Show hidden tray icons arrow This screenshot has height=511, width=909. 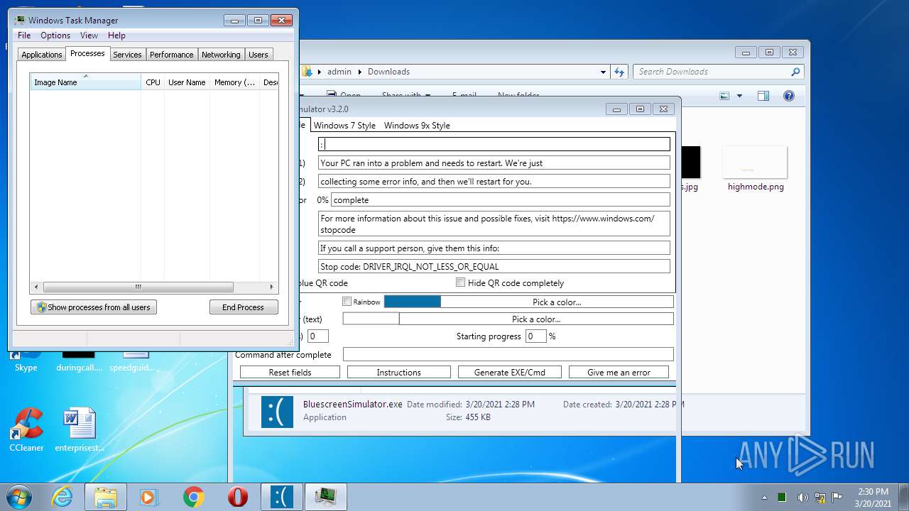click(x=764, y=498)
